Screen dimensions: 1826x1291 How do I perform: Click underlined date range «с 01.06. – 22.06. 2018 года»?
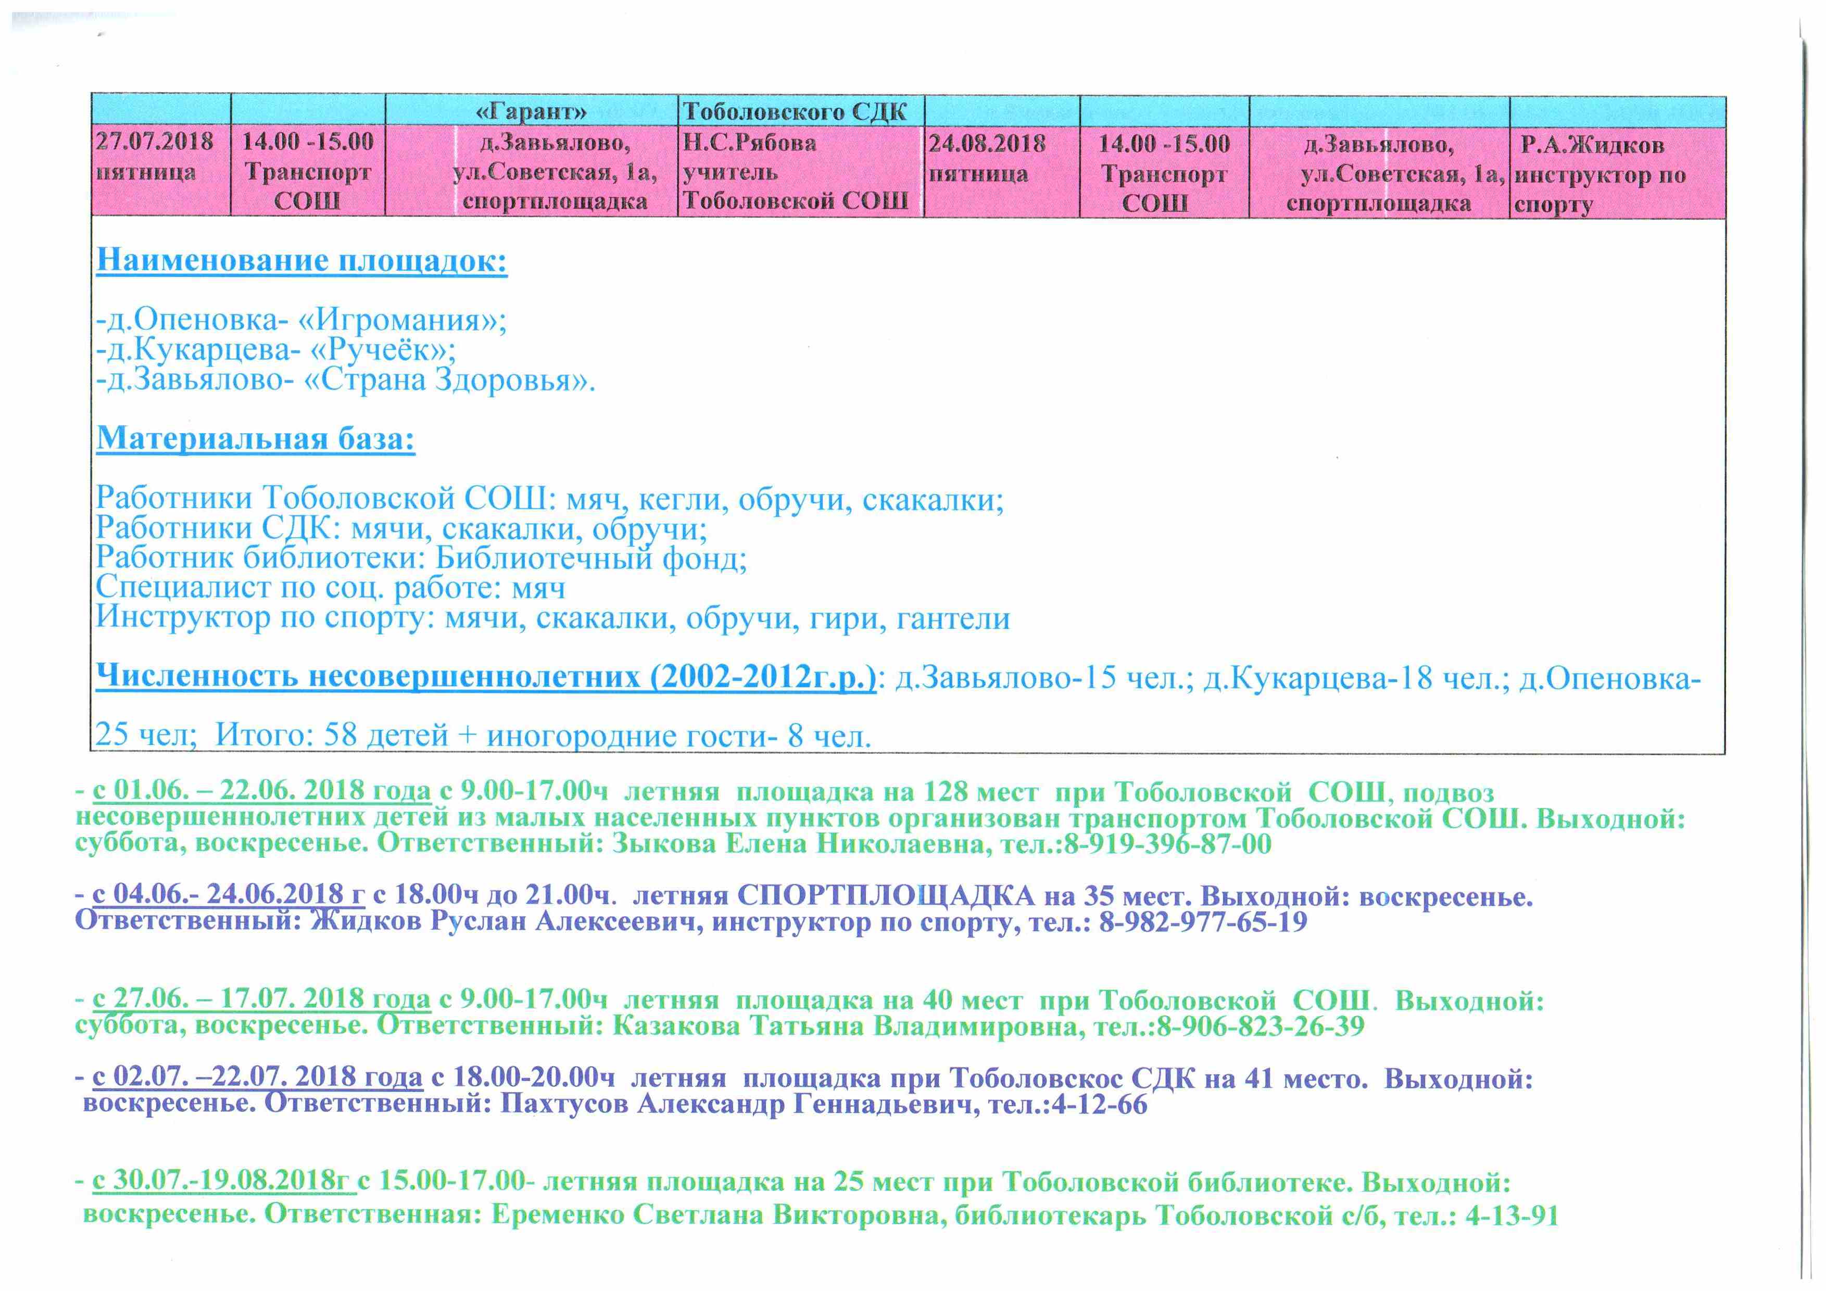click(262, 792)
